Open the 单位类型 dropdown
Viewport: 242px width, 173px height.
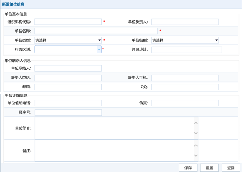click(x=68, y=40)
